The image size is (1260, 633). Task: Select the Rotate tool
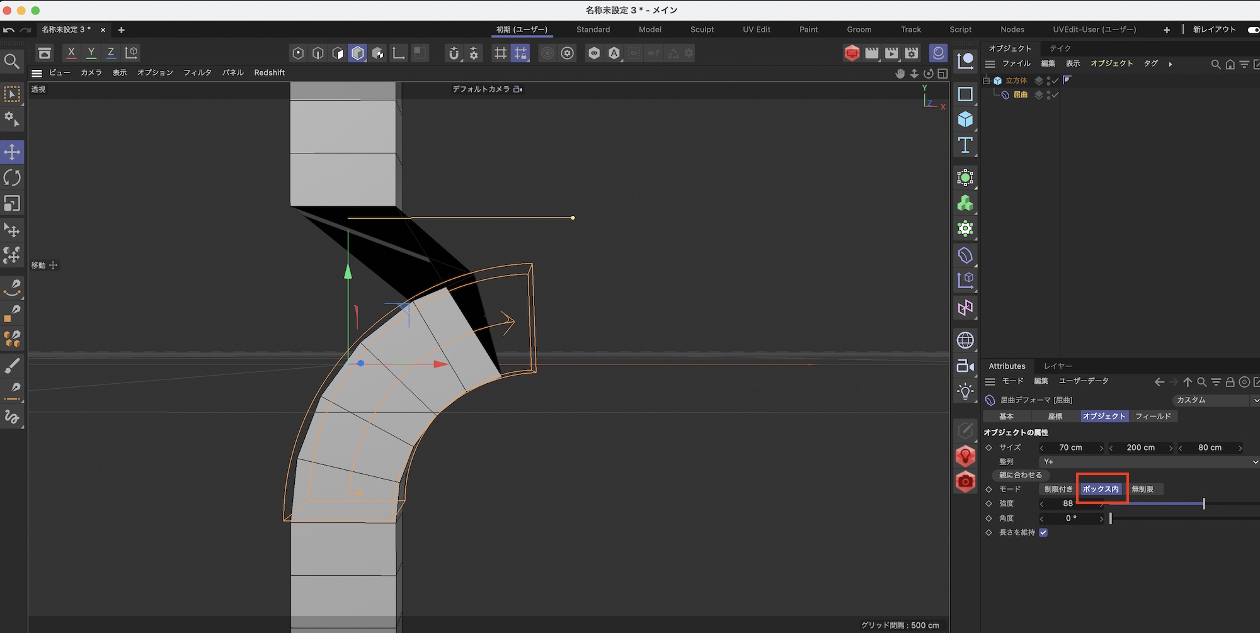pyautogui.click(x=12, y=177)
